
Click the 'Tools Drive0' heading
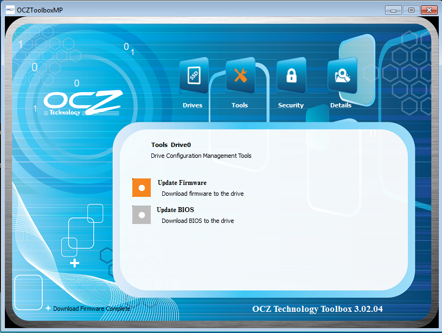click(x=171, y=145)
